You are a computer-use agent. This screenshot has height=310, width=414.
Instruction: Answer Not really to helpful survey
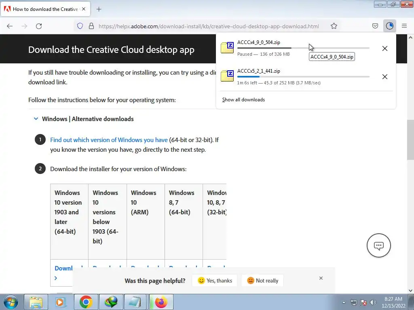click(262, 281)
